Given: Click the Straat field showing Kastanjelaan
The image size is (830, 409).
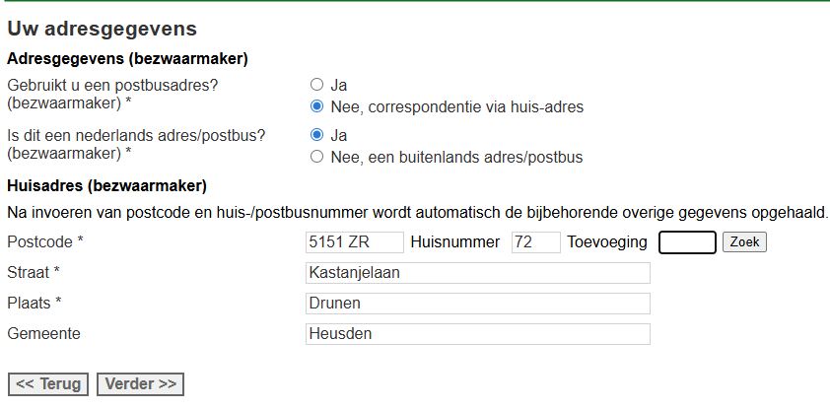Looking at the screenshot, I should 478,273.
